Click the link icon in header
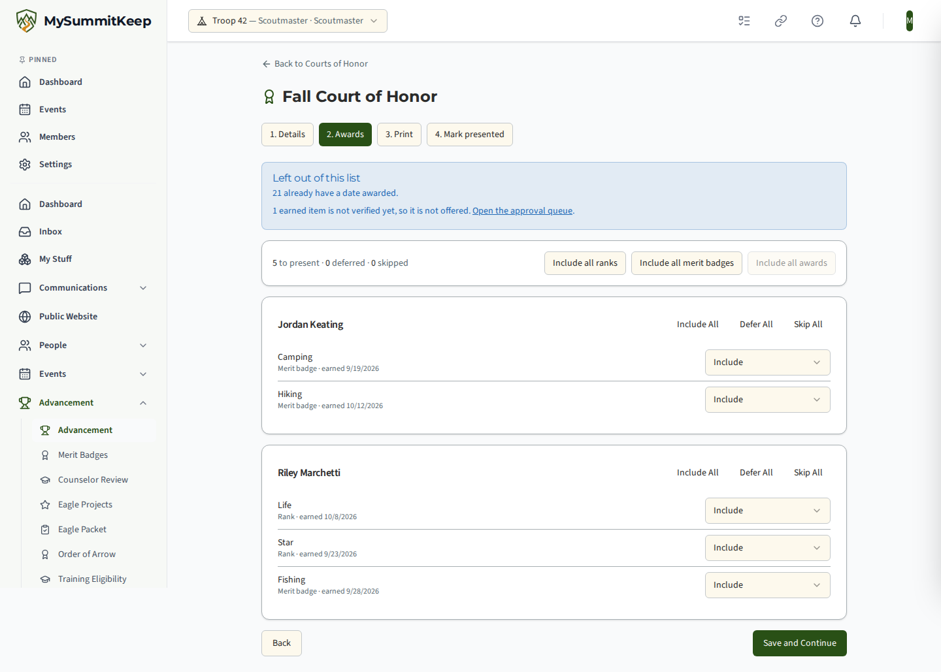Viewport: 941px width, 672px height. 781,21
